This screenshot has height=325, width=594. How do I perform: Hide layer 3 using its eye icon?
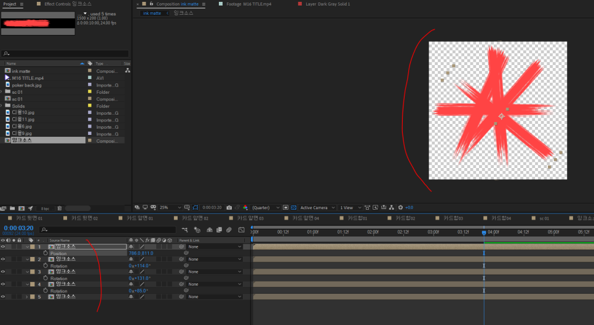[3, 272]
